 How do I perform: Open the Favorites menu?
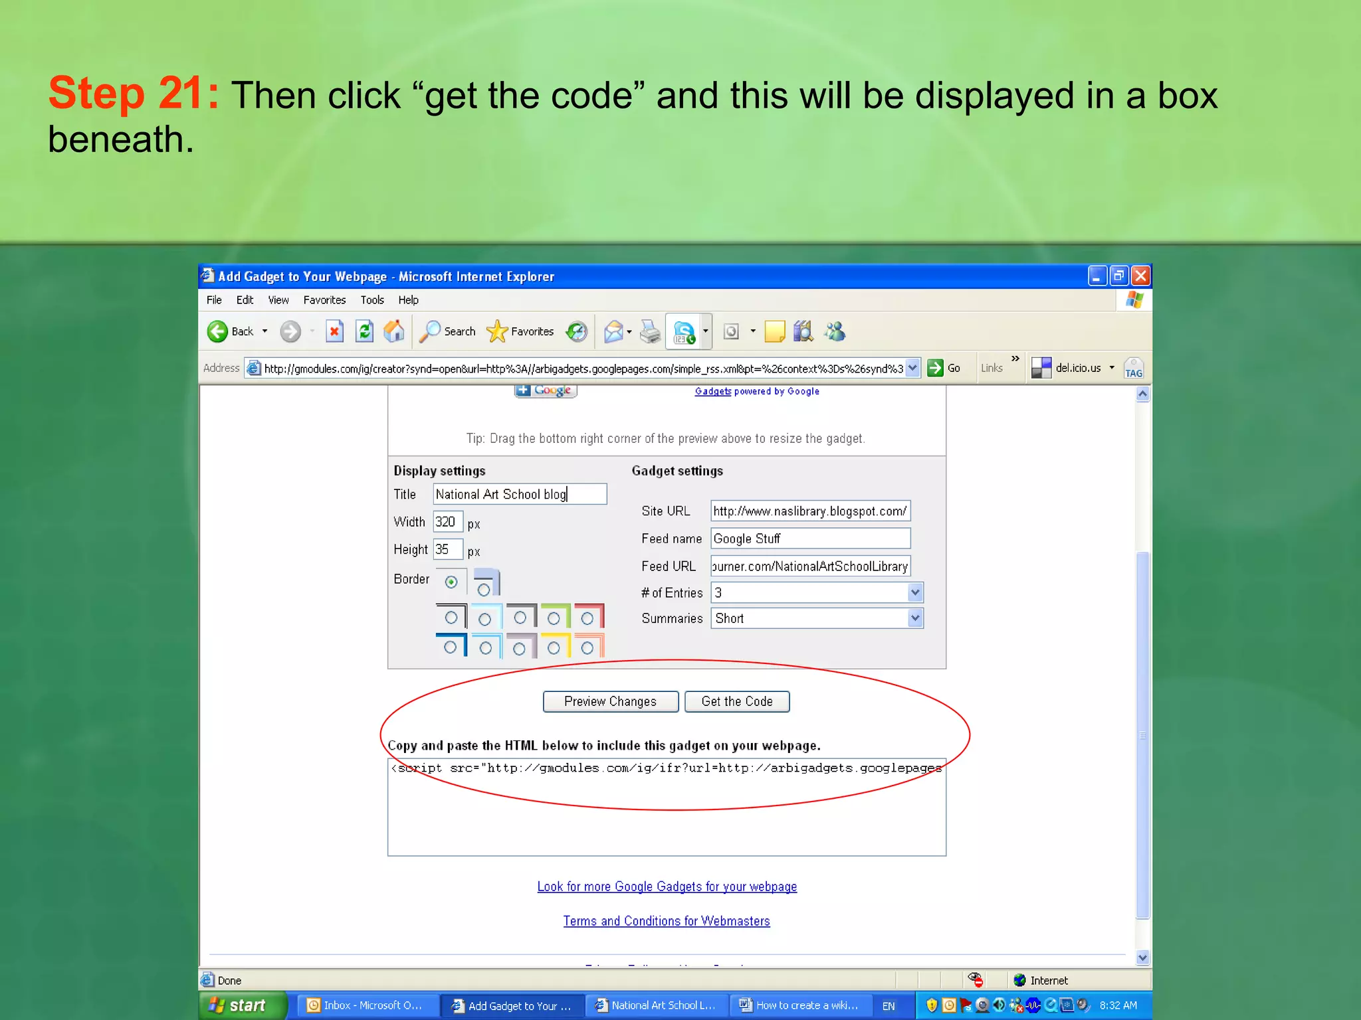pyautogui.click(x=324, y=300)
